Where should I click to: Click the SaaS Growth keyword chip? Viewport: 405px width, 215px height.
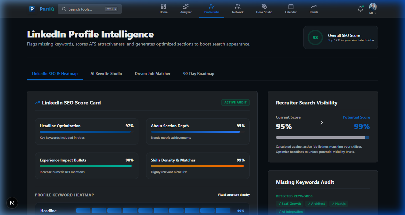[290, 203]
